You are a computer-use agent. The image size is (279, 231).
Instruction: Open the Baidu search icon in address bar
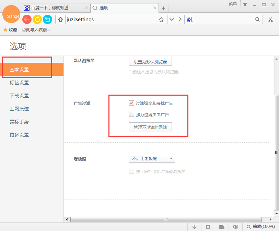click(x=189, y=20)
